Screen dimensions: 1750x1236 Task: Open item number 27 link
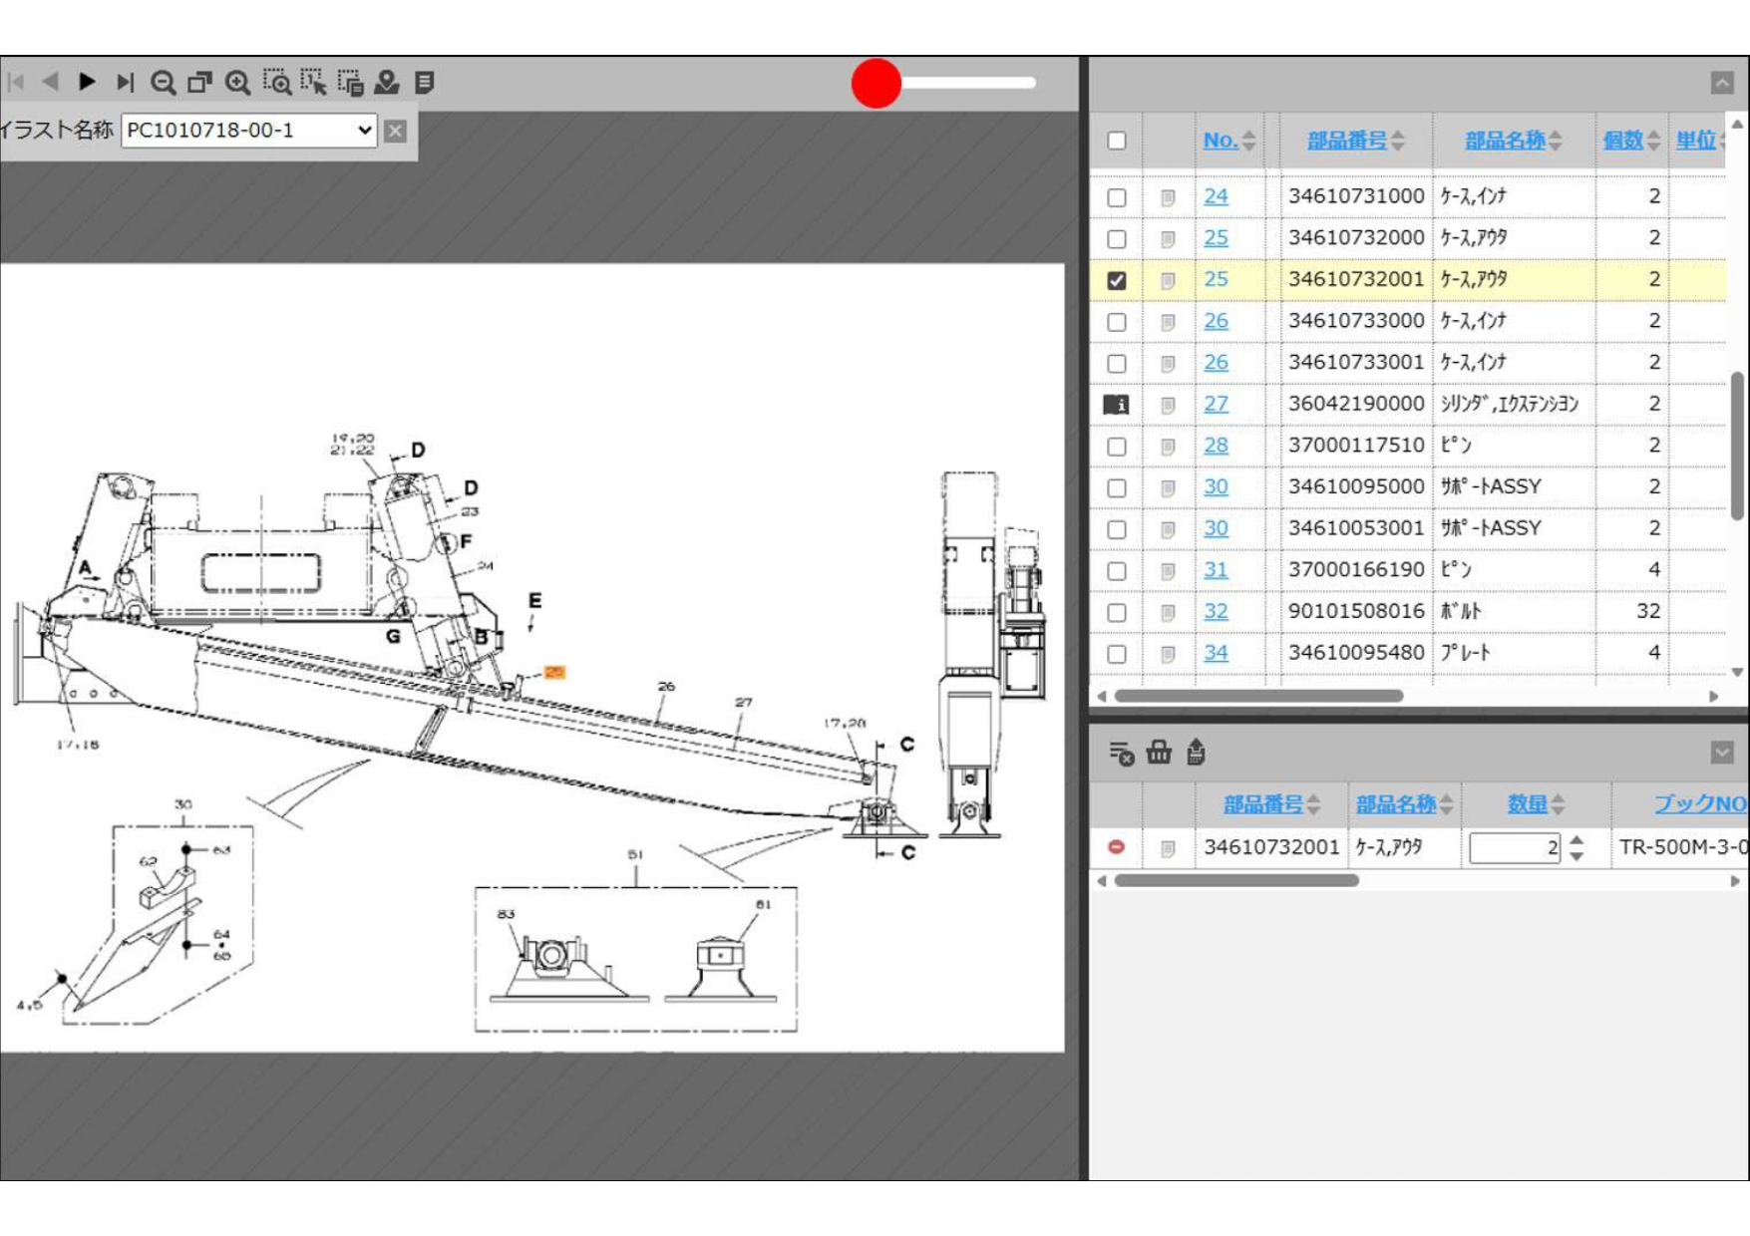coord(1216,405)
